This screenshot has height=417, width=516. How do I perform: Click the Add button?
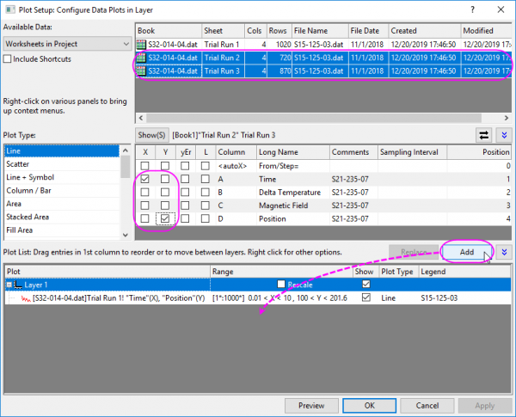pos(467,252)
